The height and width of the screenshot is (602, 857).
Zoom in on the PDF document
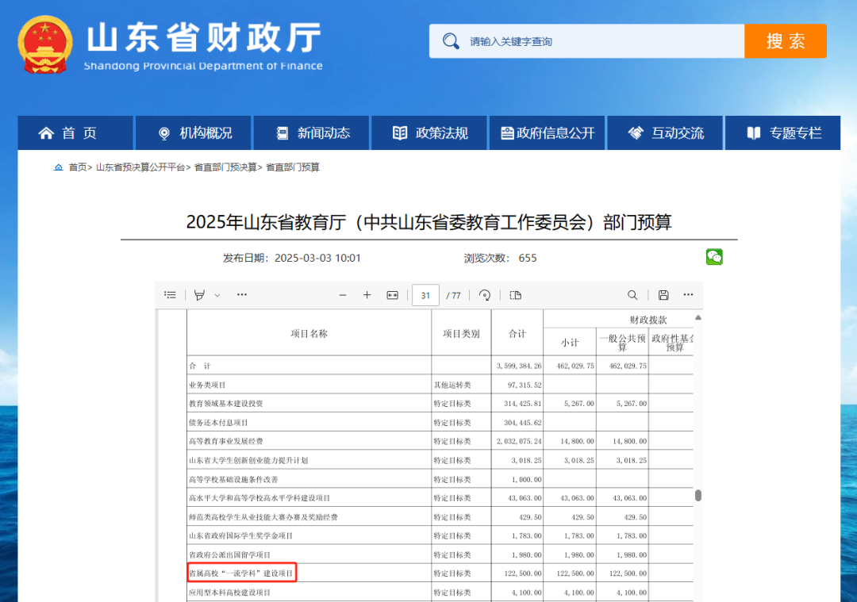[367, 294]
